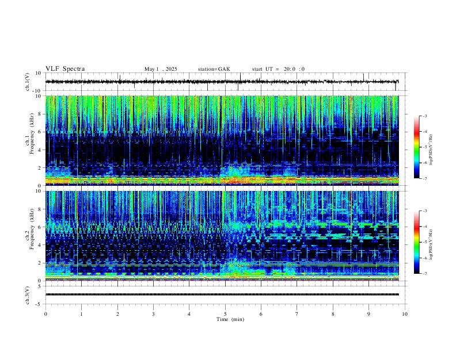Click the "Time (min)" axis label

click(x=230, y=319)
